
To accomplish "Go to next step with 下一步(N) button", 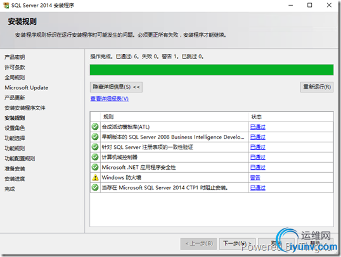I will pyautogui.click(x=237, y=244).
